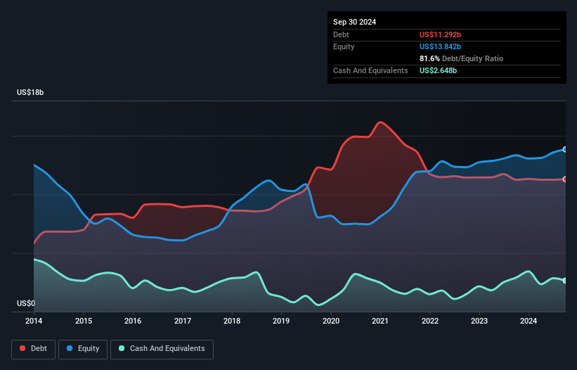Click the US$11.292b debt value
This screenshot has width=577, height=370.
coord(440,34)
